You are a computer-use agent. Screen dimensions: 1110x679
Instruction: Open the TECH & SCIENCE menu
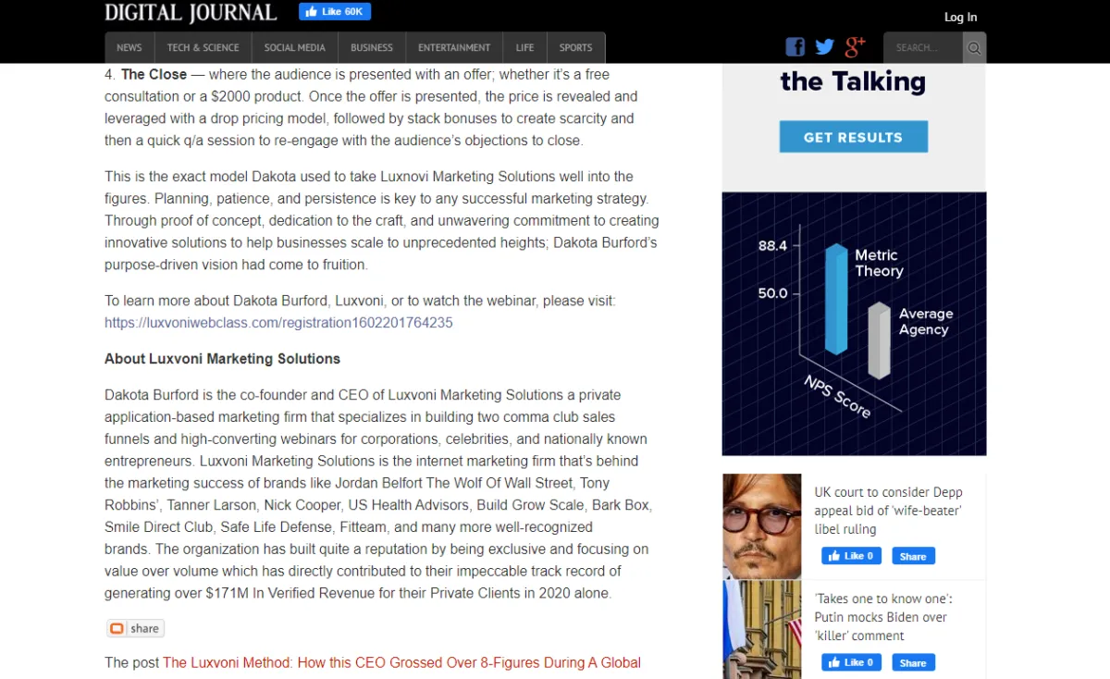pos(203,48)
